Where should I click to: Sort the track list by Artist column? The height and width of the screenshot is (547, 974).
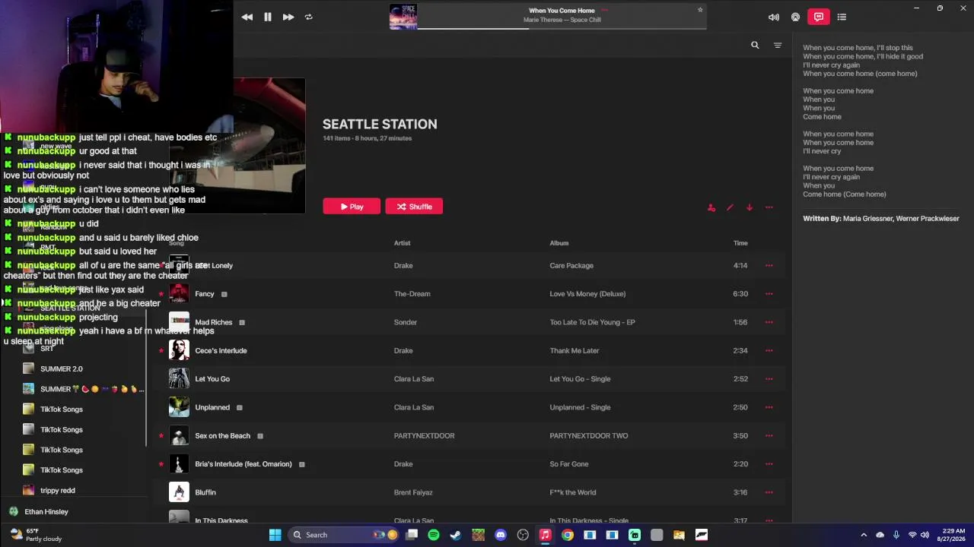pyautogui.click(x=403, y=243)
